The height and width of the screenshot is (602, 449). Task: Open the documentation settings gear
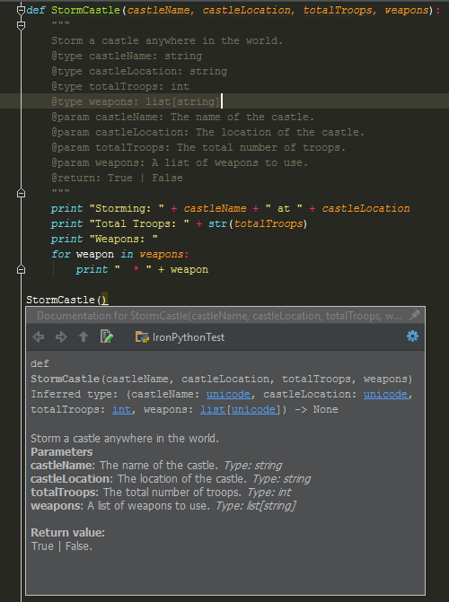click(412, 336)
